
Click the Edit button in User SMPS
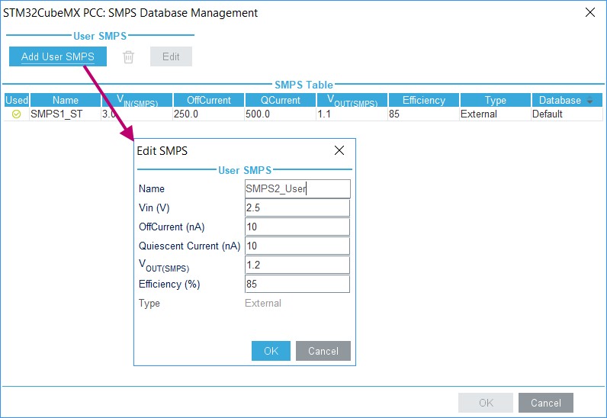point(171,56)
